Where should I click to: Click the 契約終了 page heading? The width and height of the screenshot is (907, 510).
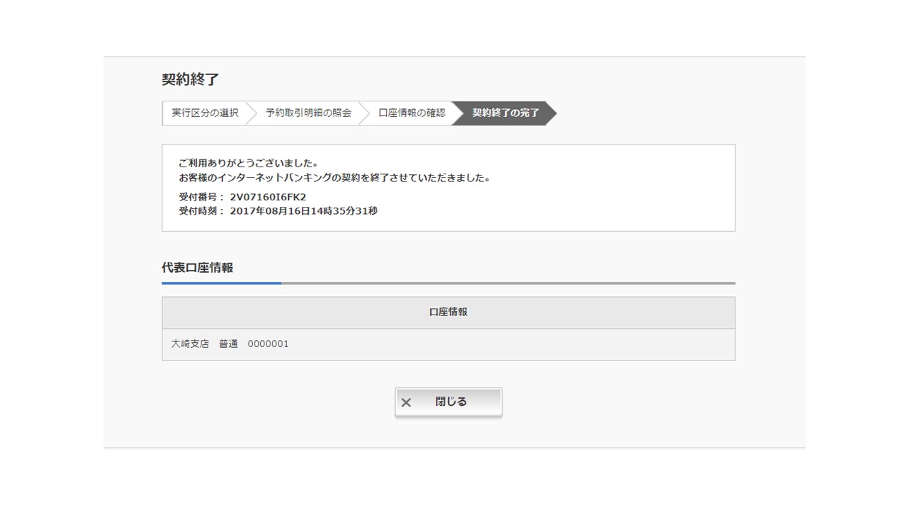[x=190, y=79]
